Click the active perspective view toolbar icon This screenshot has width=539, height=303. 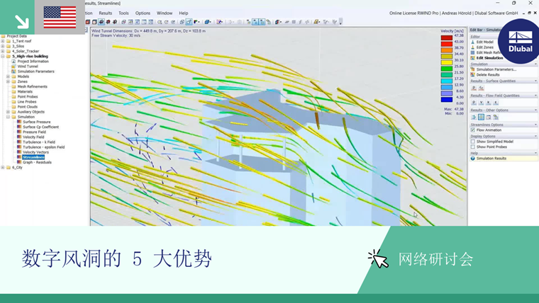click(x=189, y=22)
